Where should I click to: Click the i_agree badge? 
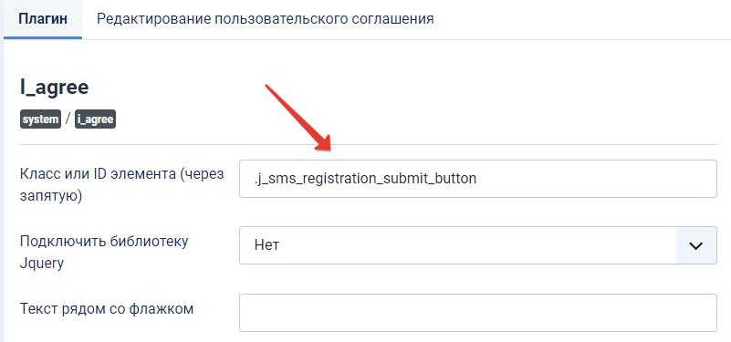[x=95, y=119]
